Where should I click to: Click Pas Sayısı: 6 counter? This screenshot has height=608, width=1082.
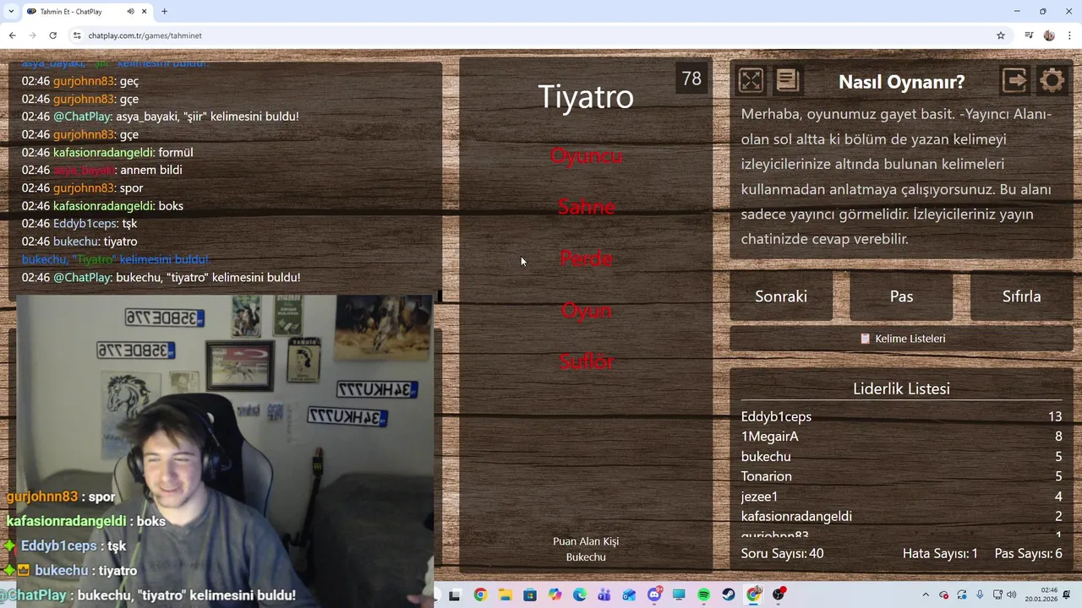(1028, 554)
